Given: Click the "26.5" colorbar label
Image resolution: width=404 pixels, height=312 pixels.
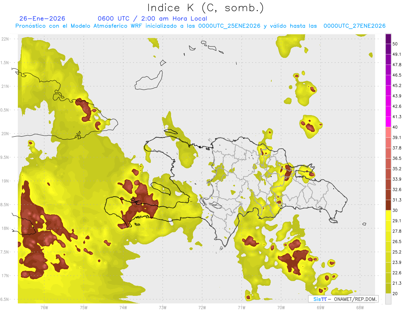Looking at the screenshot, I should tap(397, 241).
